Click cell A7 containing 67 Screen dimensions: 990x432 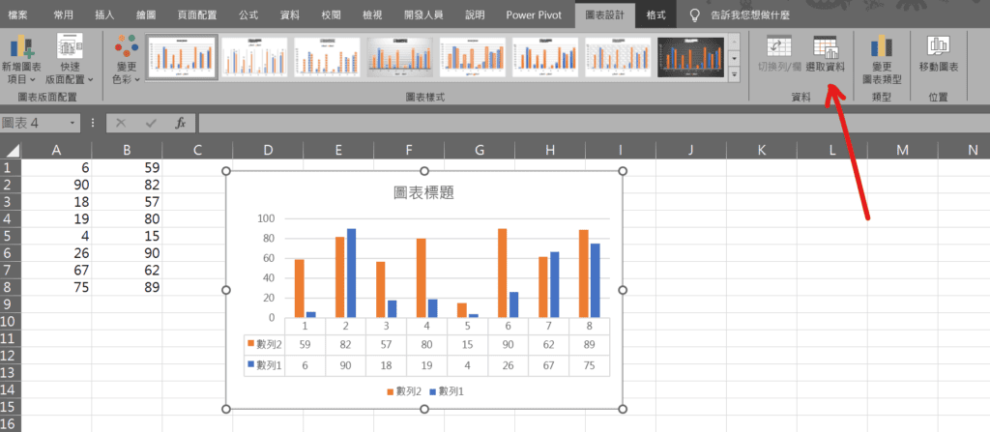(x=56, y=271)
